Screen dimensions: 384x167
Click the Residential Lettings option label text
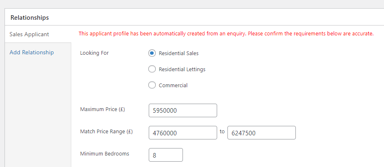(182, 70)
